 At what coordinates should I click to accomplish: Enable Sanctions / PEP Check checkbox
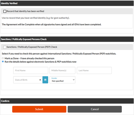tap(5, 47)
